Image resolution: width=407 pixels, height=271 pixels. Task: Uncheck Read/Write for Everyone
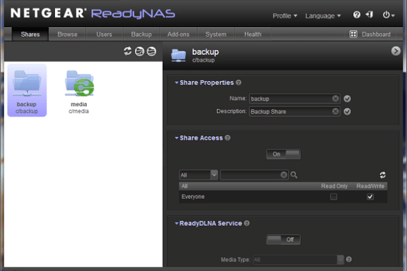coord(370,197)
